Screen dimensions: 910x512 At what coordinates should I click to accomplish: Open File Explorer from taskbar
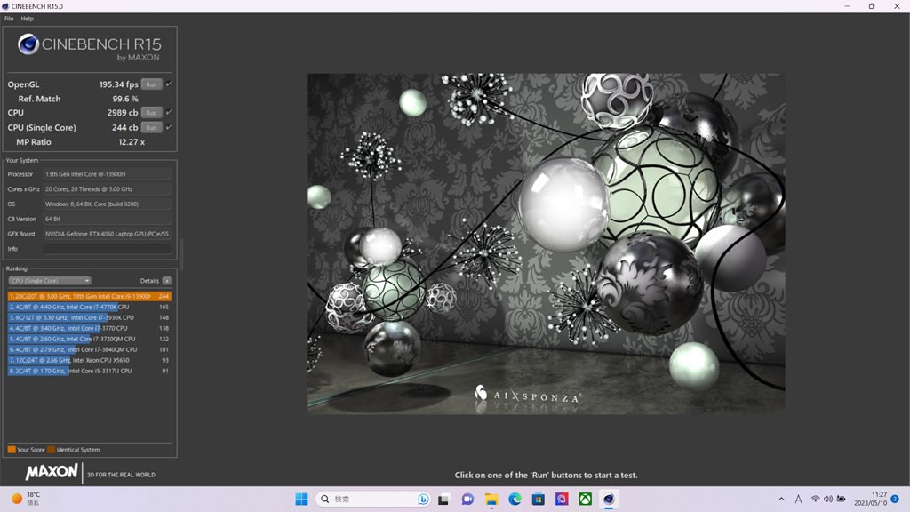(491, 500)
